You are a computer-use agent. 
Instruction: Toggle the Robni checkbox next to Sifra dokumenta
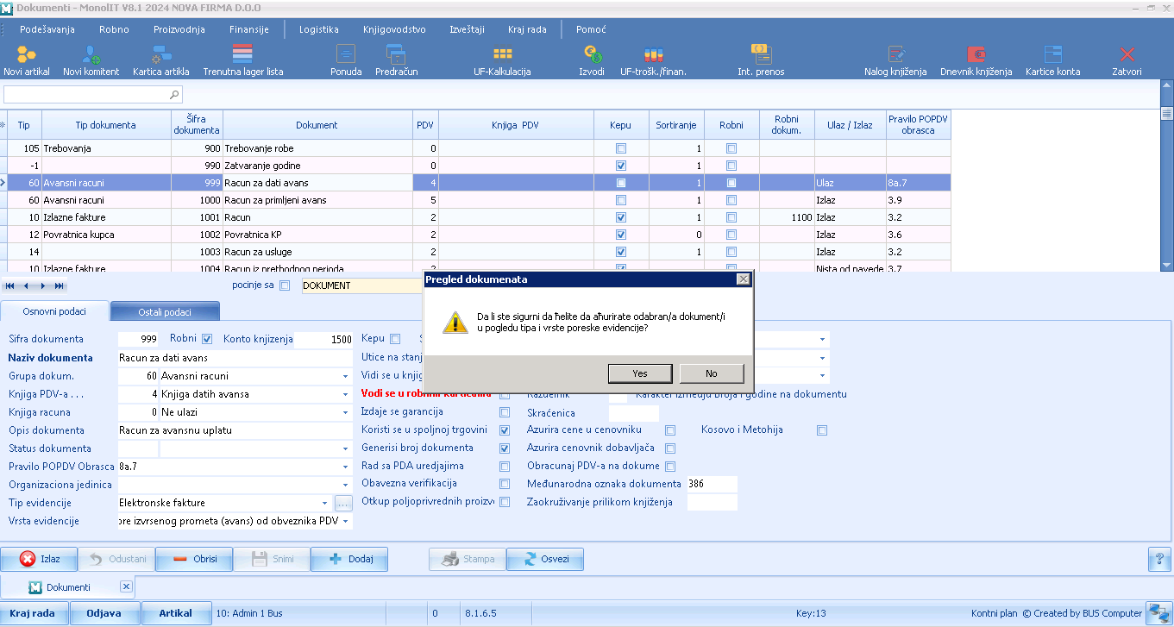coord(206,339)
